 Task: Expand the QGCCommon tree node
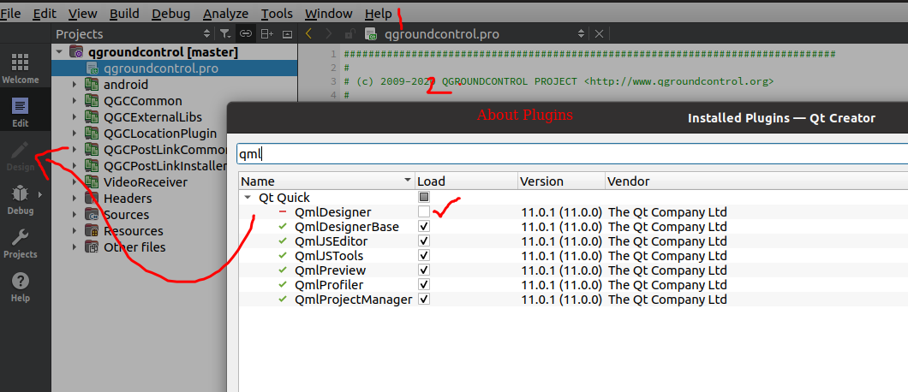[75, 101]
